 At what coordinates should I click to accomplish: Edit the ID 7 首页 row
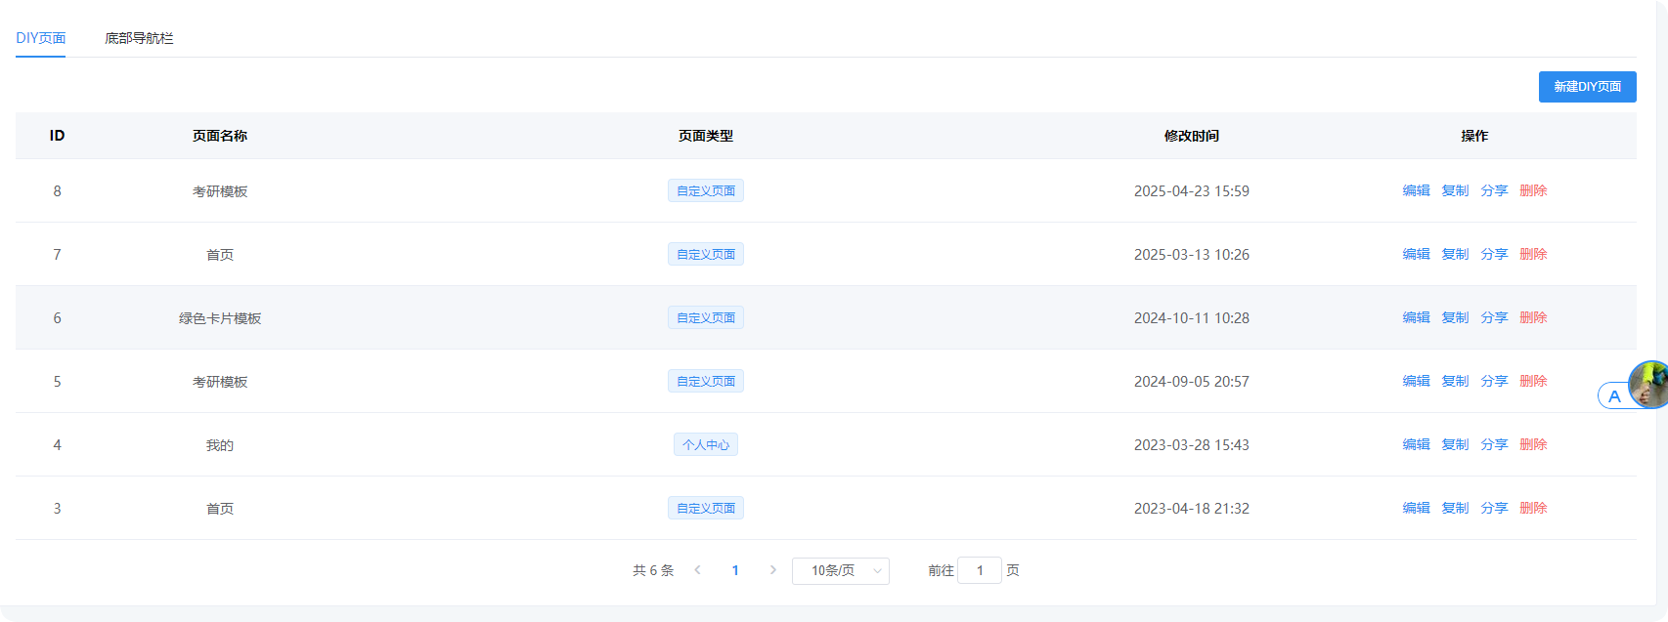(x=1416, y=254)
